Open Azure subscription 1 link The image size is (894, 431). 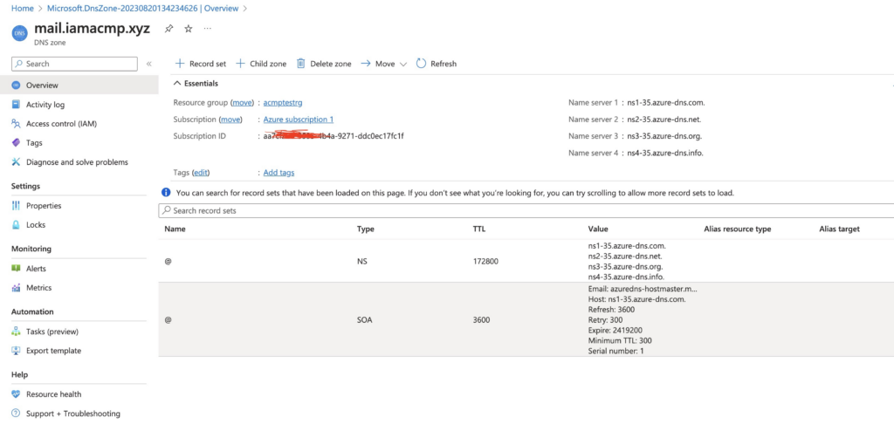(299, 120)
